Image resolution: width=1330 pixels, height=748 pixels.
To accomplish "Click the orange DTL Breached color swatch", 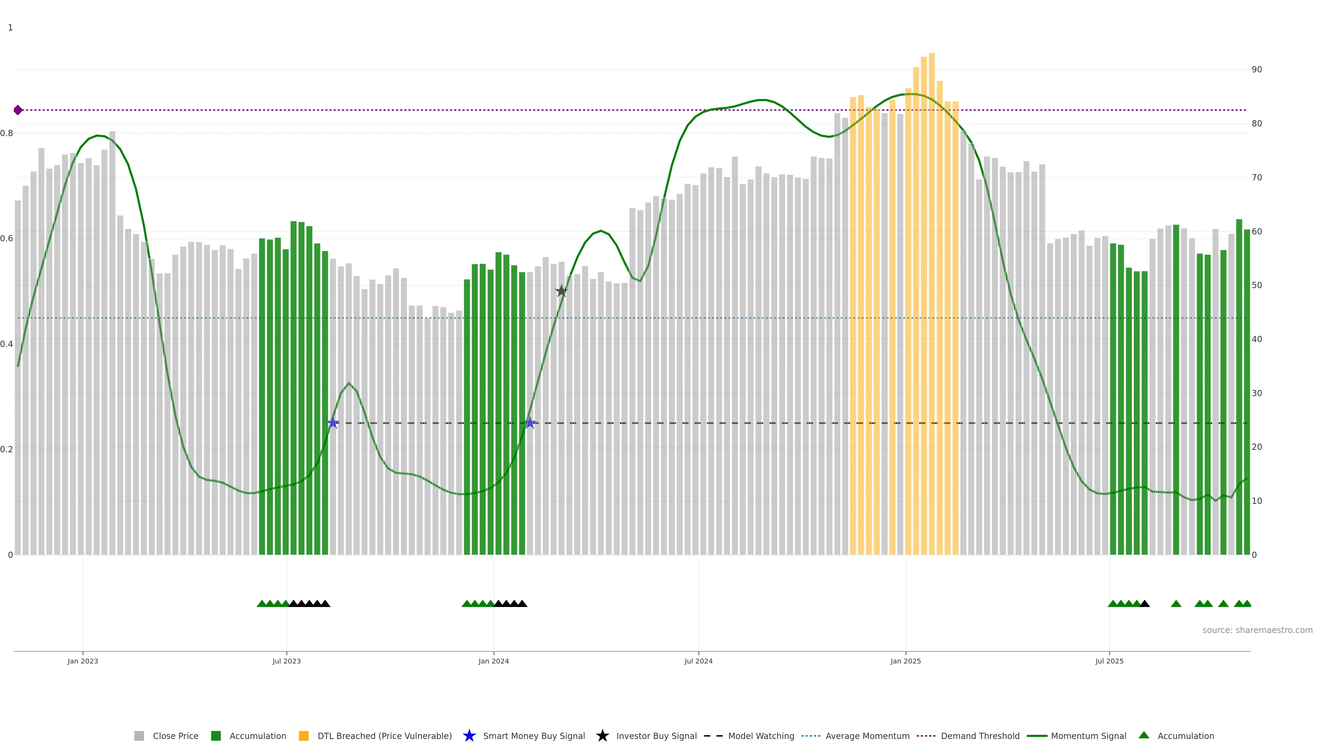I will coord(304,736).
